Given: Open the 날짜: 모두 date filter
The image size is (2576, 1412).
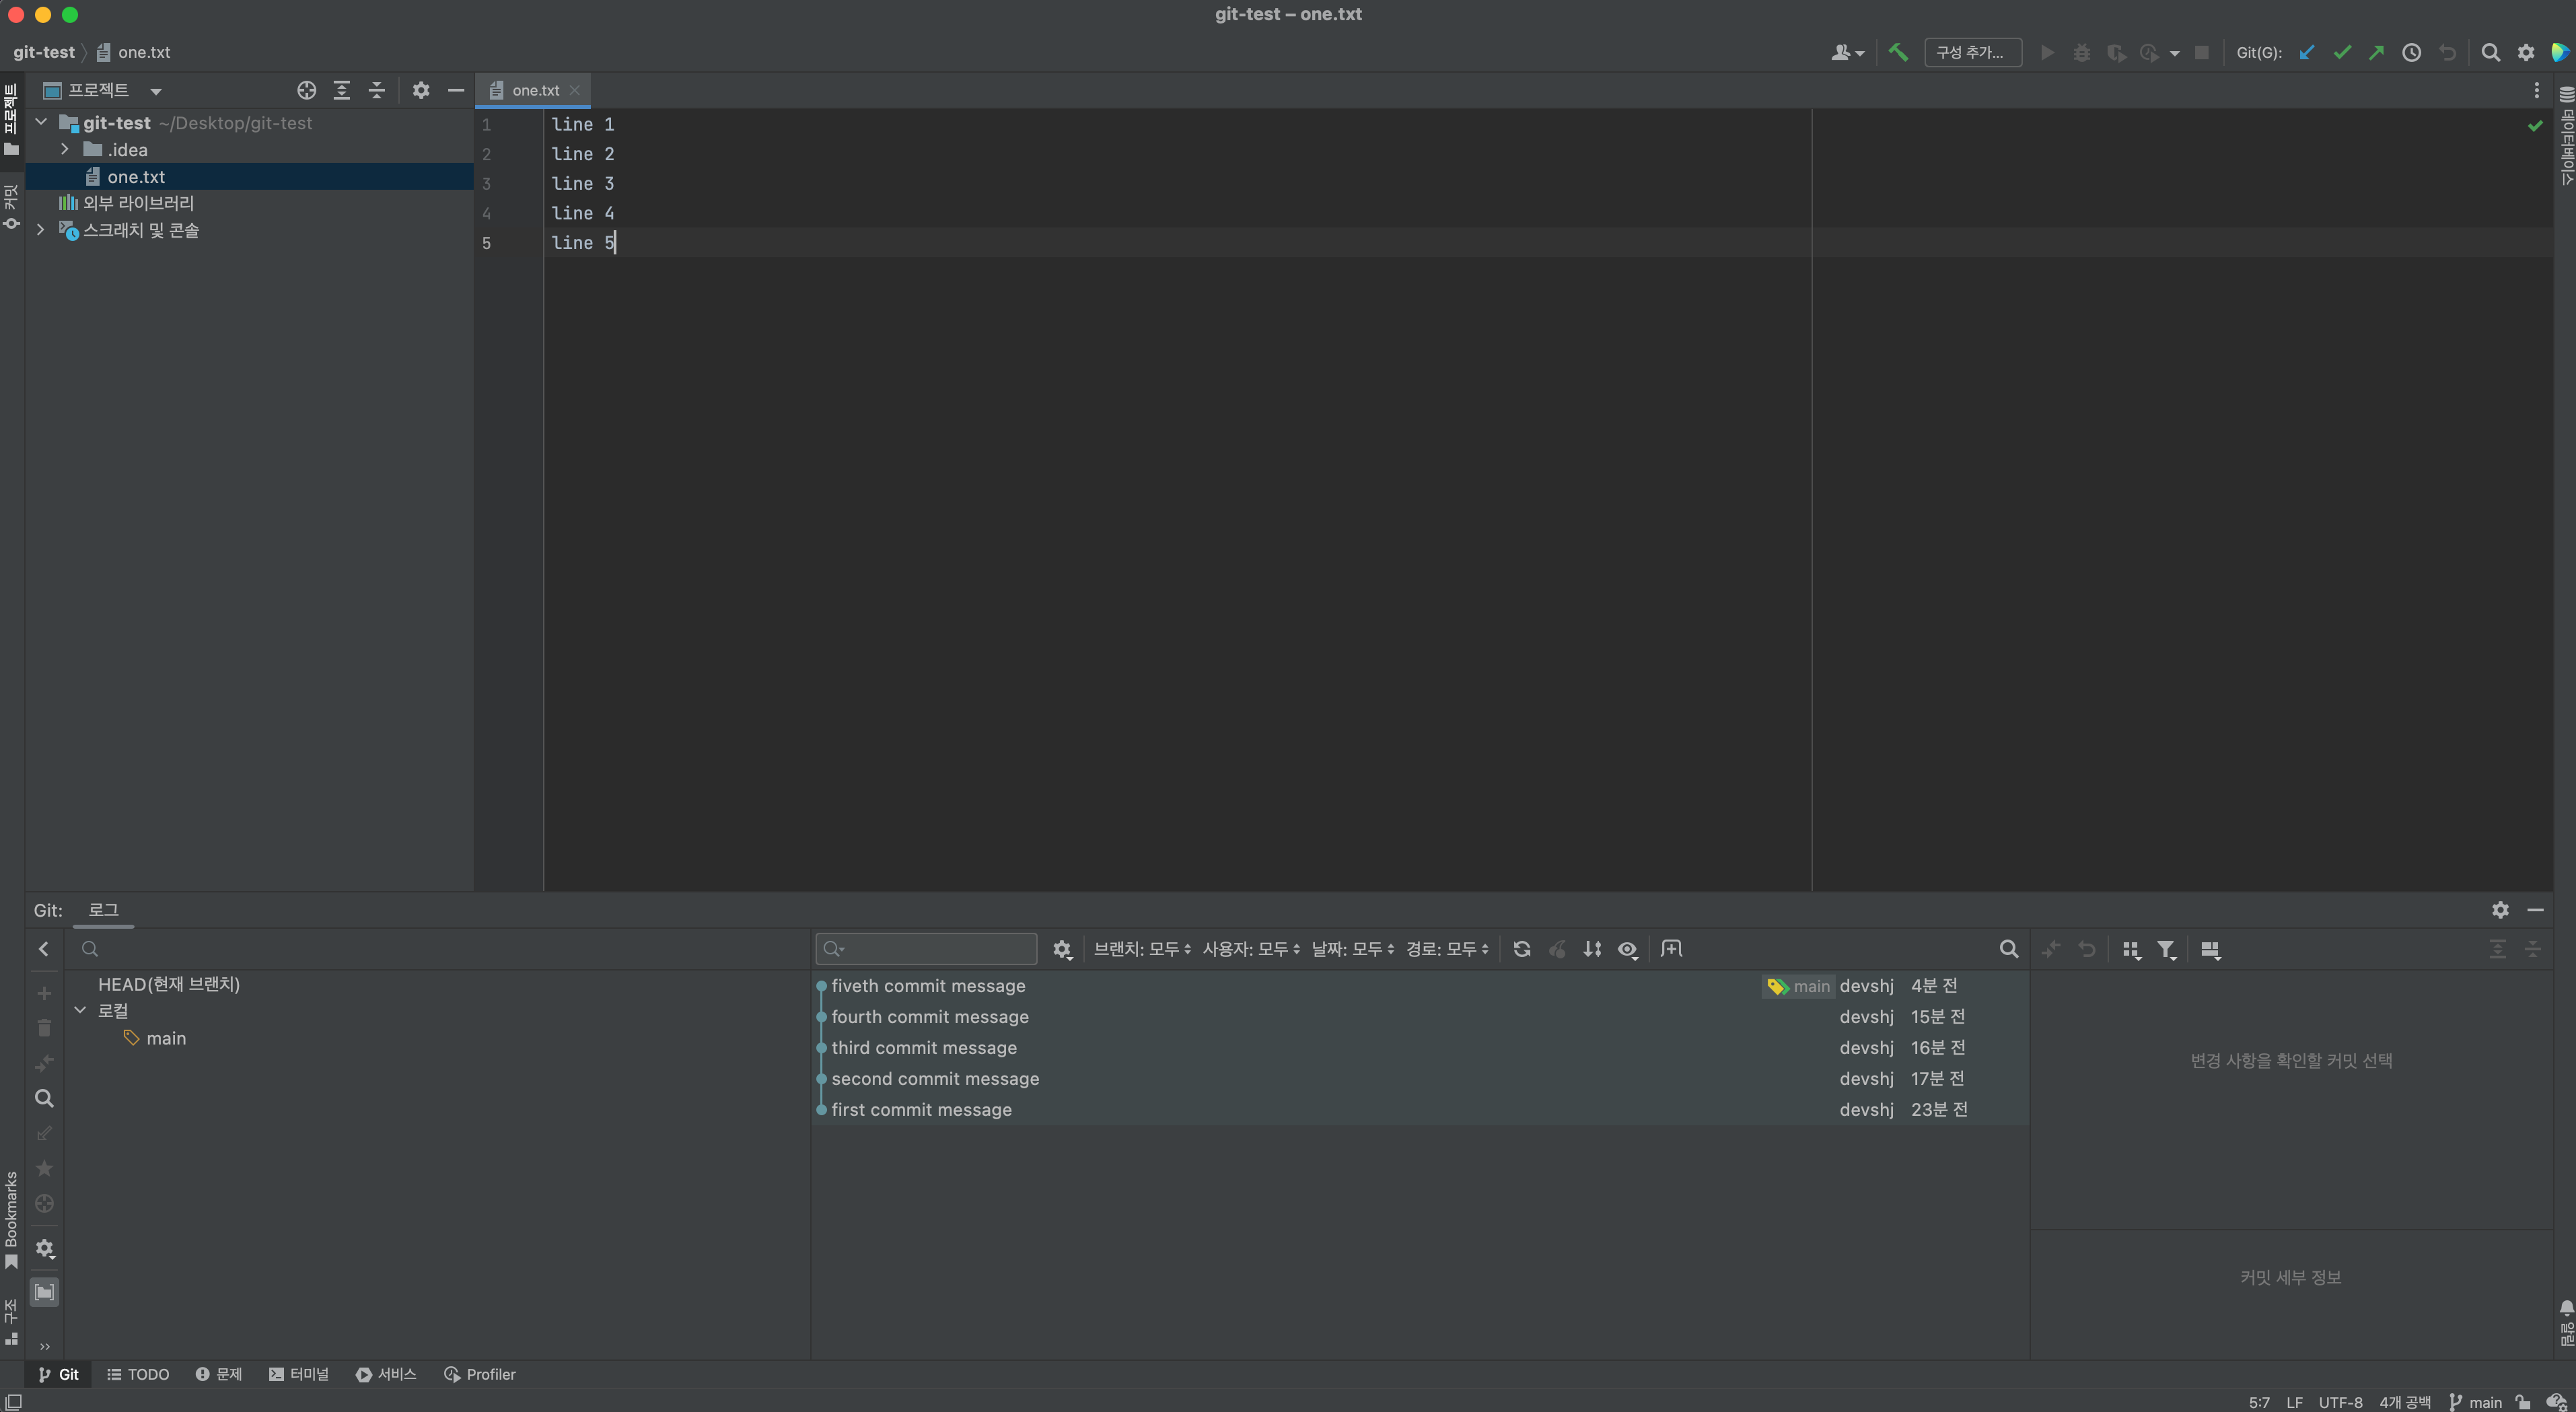Looking at the screenshot, I should coord(1353,949).
